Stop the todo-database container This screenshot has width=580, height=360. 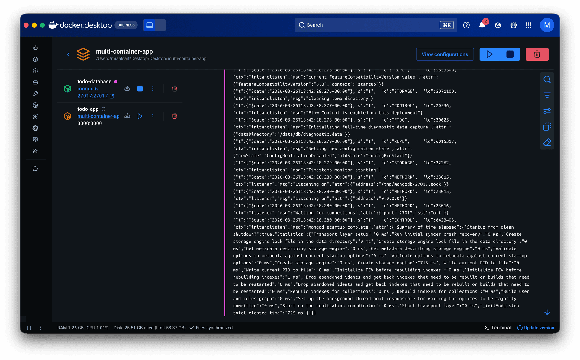point(140,89)
